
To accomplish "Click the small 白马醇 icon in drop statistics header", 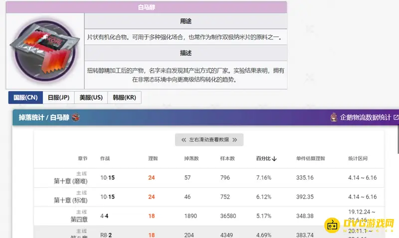I will (x=76, y=118).
